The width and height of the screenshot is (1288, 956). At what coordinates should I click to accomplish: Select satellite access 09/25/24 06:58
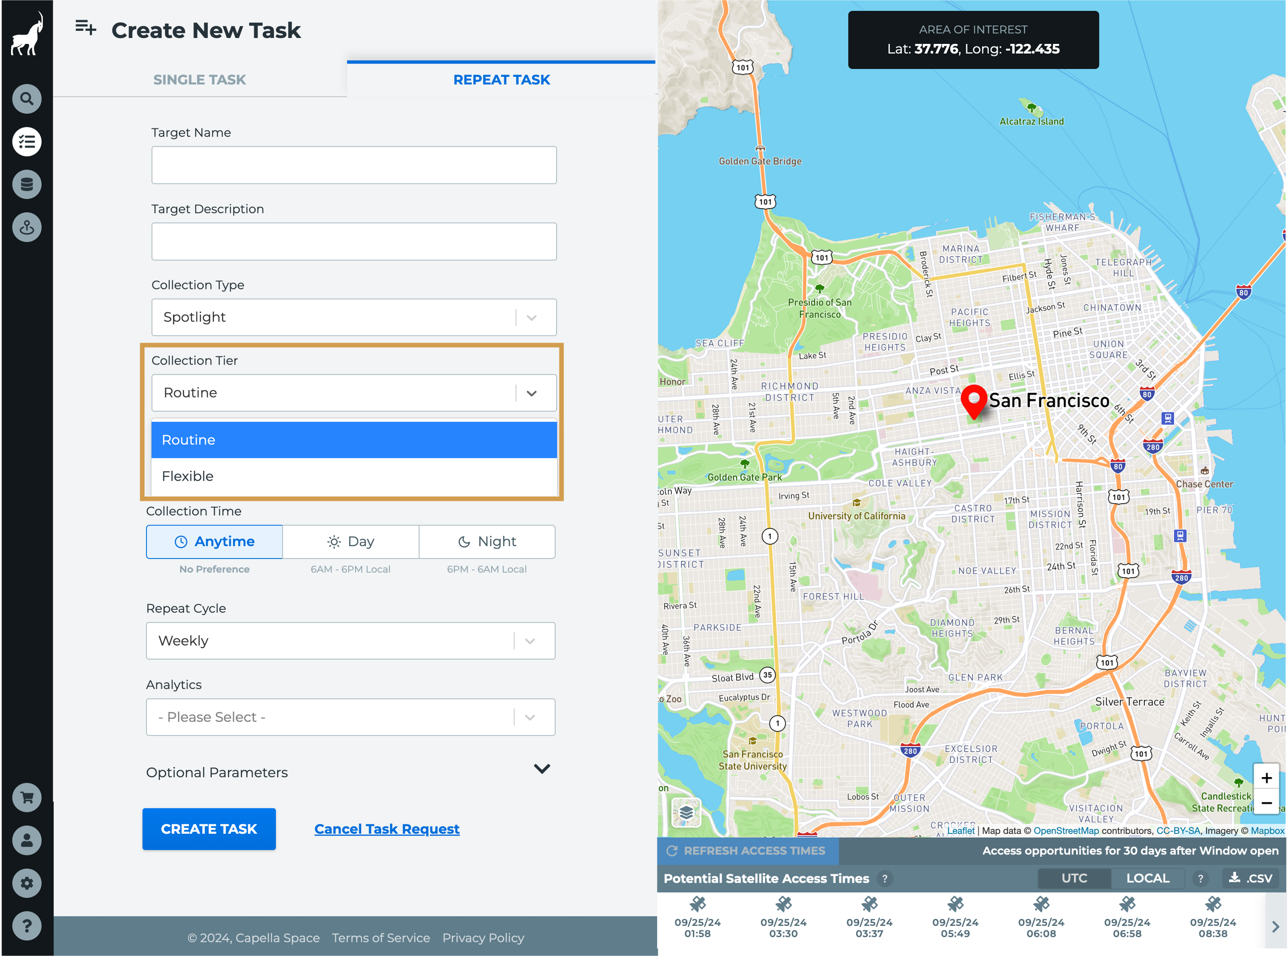point(1127,918)
